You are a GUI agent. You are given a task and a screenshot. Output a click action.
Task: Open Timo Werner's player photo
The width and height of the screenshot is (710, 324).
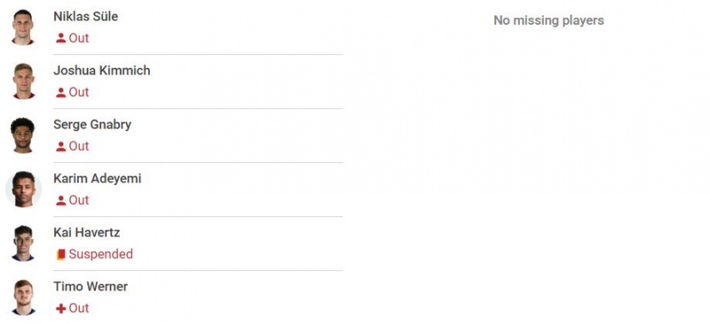coord(22,297)
